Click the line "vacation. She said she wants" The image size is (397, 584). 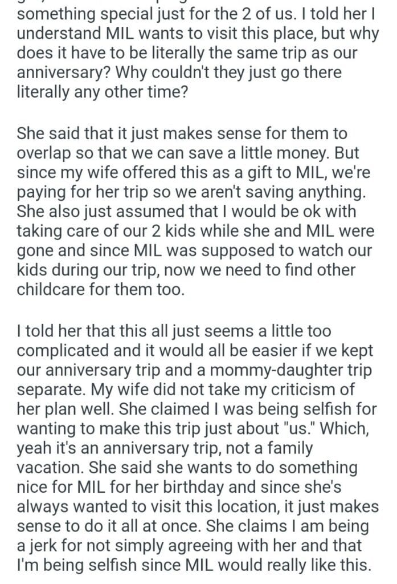click(188, 467)
